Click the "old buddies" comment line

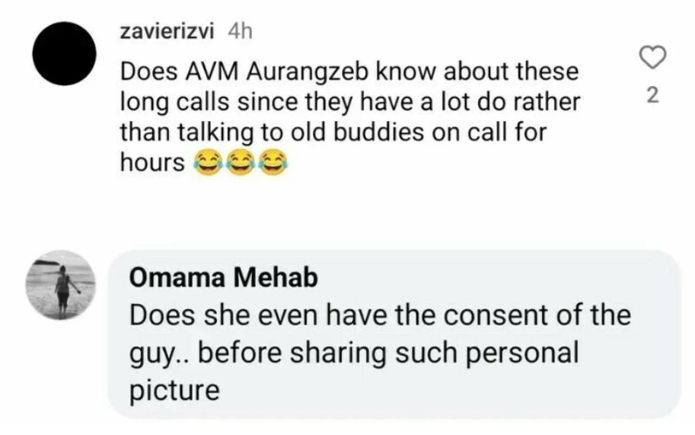[334, 132]
